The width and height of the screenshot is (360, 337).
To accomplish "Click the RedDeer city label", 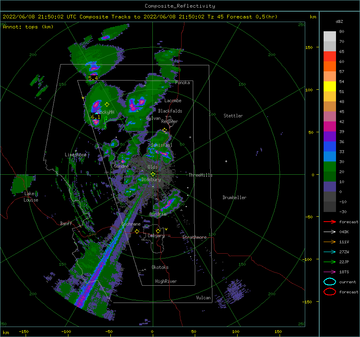I will [x=170, y=121].
